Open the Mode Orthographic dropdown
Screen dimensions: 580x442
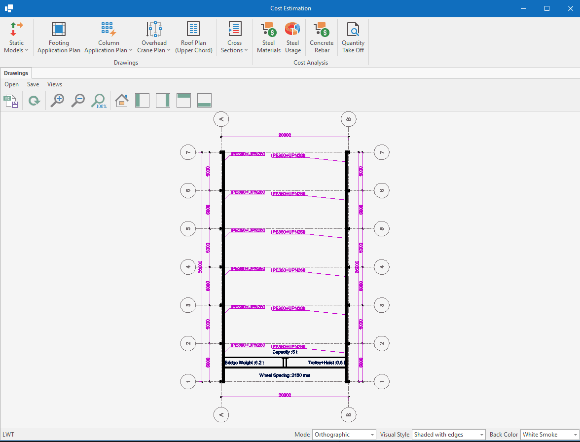[x=344, y=435]
